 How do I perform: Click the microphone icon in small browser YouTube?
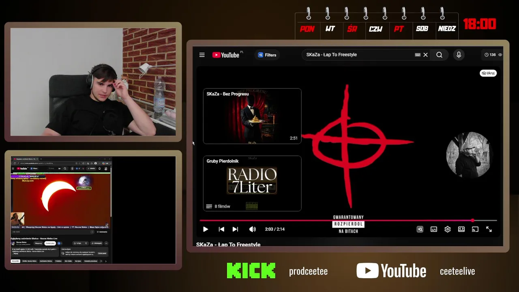(x=72, y=168)
